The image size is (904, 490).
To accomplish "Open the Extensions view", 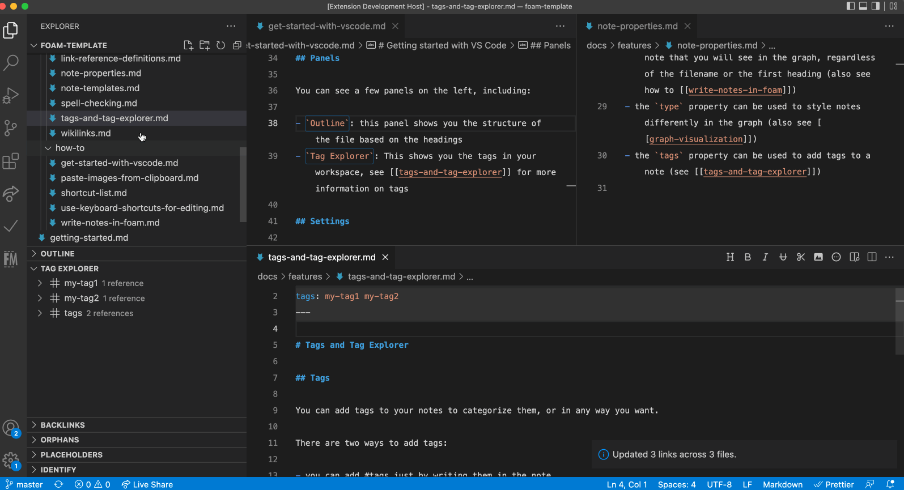I will click(x=11, y=161).
